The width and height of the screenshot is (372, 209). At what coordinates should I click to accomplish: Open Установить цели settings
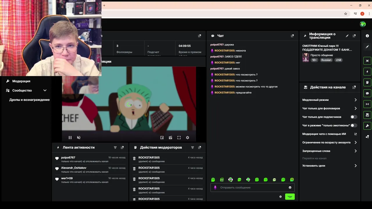[330, 166]
